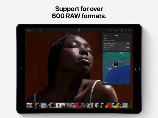Select the green hills landscape thumbnail
The width and height of the screenshot is (158, 118).
(x=69, y=105)
